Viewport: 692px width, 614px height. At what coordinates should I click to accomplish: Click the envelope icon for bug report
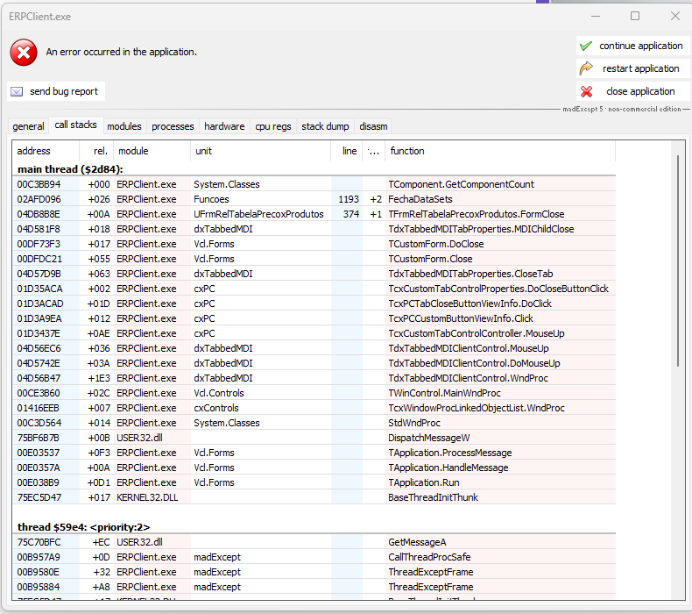(17, 91)
